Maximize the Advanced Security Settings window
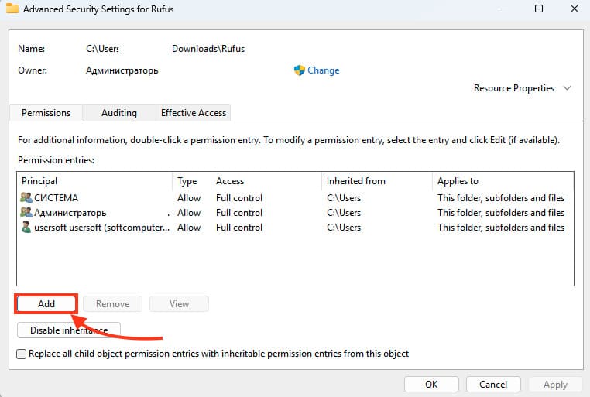The height and width of the screenshot is (397, 590). coord(539,9)
